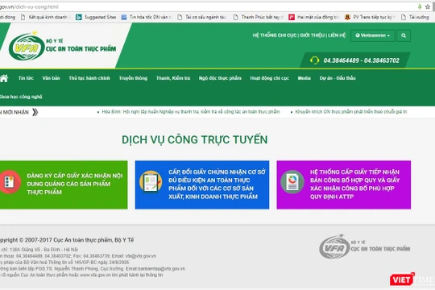Open 'Ngộ độc thực phẩm' menu

tap(220, 78)
